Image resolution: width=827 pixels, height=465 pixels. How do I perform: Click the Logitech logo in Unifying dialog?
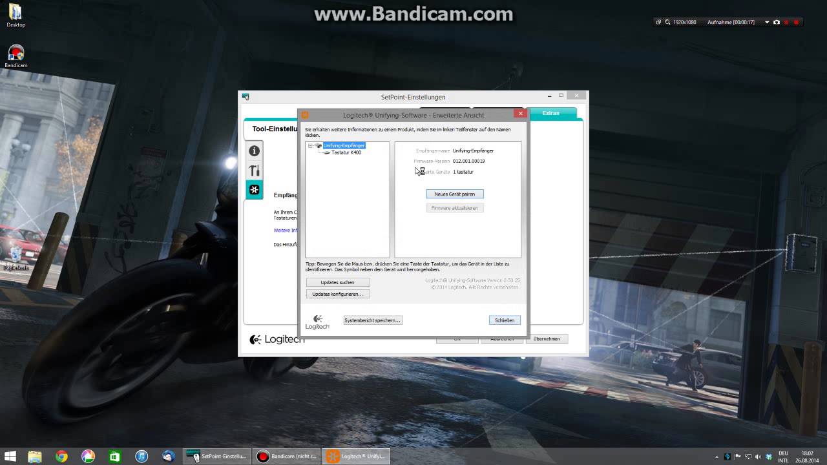click(317, 322)
